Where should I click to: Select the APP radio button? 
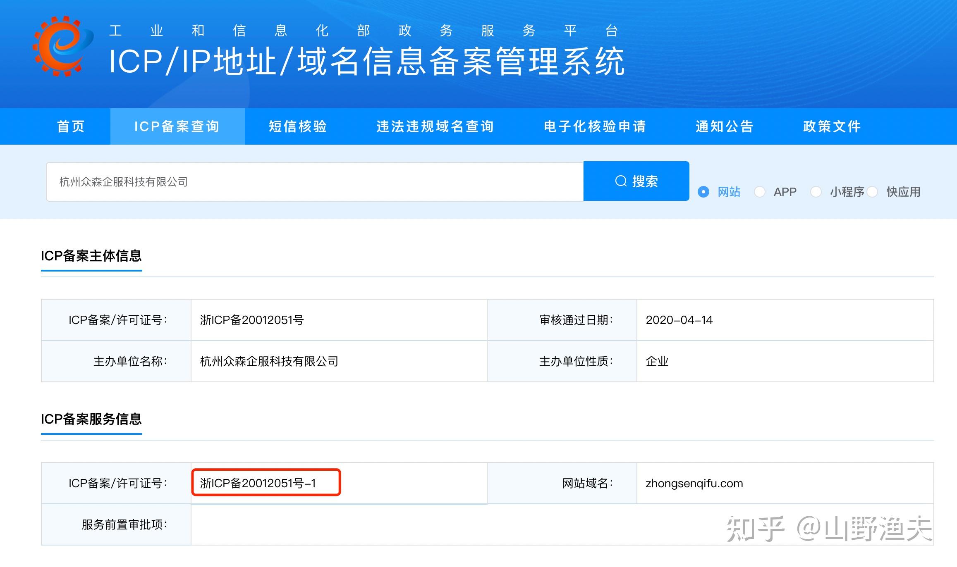[760, 192]
